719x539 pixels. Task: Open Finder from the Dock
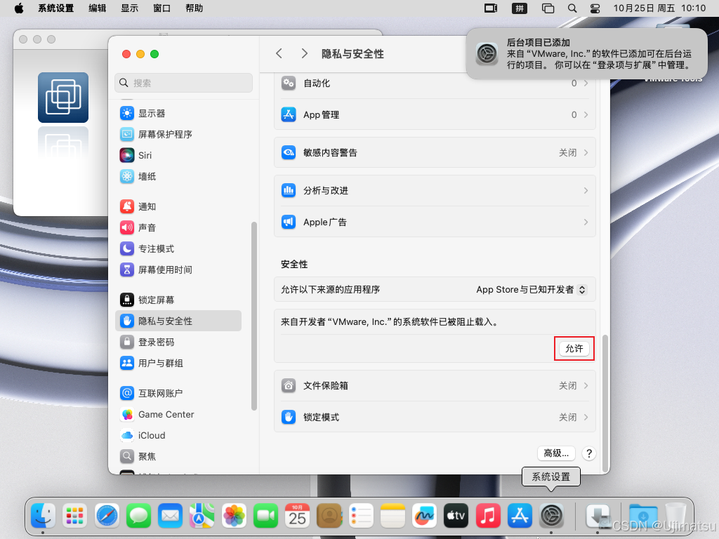tap(43, 516)
